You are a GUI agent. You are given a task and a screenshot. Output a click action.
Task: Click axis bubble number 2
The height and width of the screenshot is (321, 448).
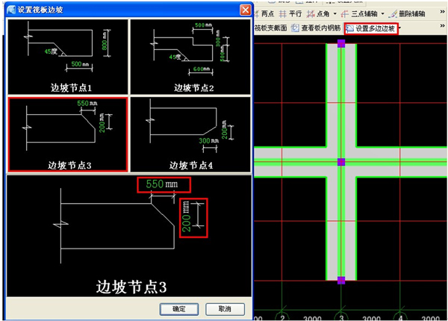(x=282, y=317)
